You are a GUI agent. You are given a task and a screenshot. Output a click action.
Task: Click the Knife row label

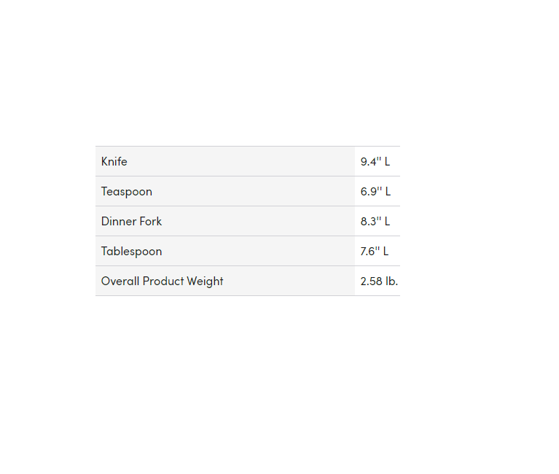114,161
